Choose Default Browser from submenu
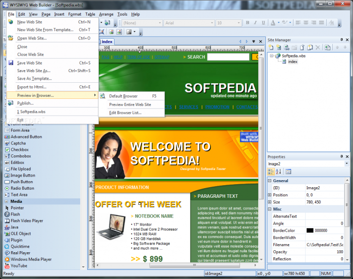Viewport: 353px width, 279px height. pyautogui.click(x=123, y=96)
